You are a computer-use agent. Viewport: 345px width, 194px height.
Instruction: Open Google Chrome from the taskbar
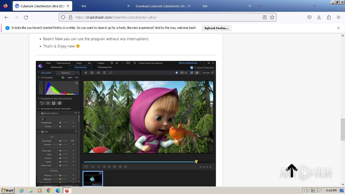(49, 190)
